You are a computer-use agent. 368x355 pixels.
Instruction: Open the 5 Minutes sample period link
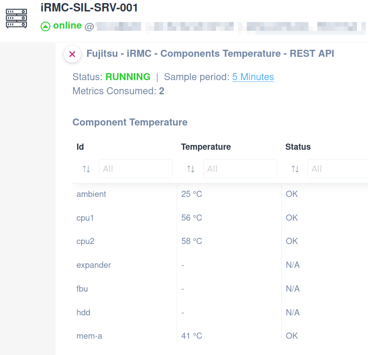[253, 77]
